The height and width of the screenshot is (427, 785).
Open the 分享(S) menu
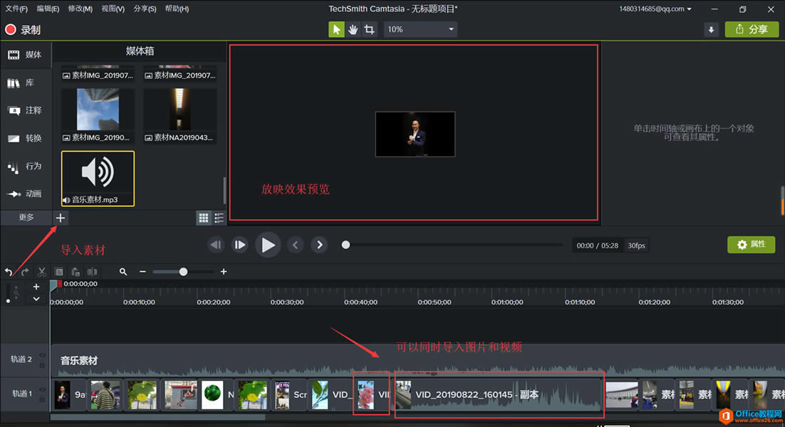[x=145, y=9]
